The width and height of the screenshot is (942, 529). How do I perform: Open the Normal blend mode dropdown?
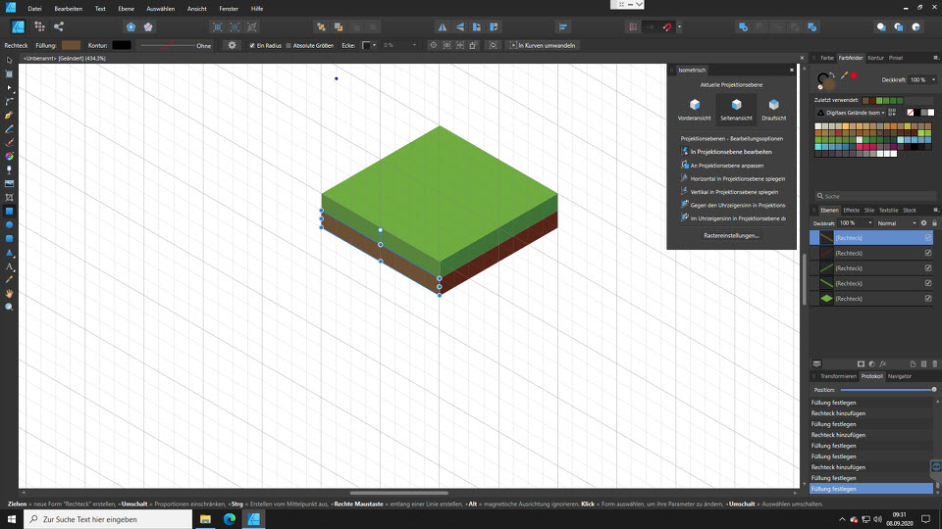click(896, 223)
